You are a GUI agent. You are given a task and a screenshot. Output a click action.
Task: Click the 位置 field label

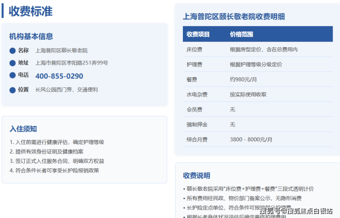(23, 90)
